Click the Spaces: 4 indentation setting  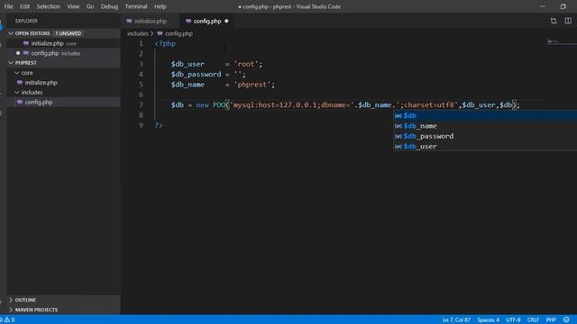pyautogui.click(x=489, y=319)
